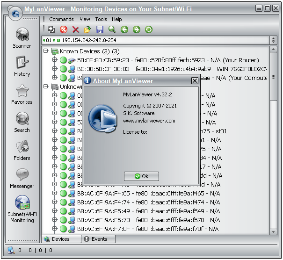
Task: Click the quick scan toolbar icon
Action: 51,29
